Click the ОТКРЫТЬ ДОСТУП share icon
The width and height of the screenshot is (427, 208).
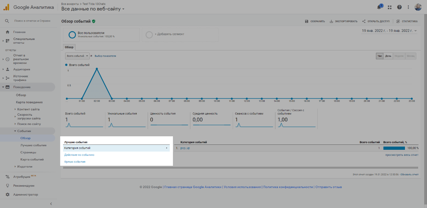[364, 21]
